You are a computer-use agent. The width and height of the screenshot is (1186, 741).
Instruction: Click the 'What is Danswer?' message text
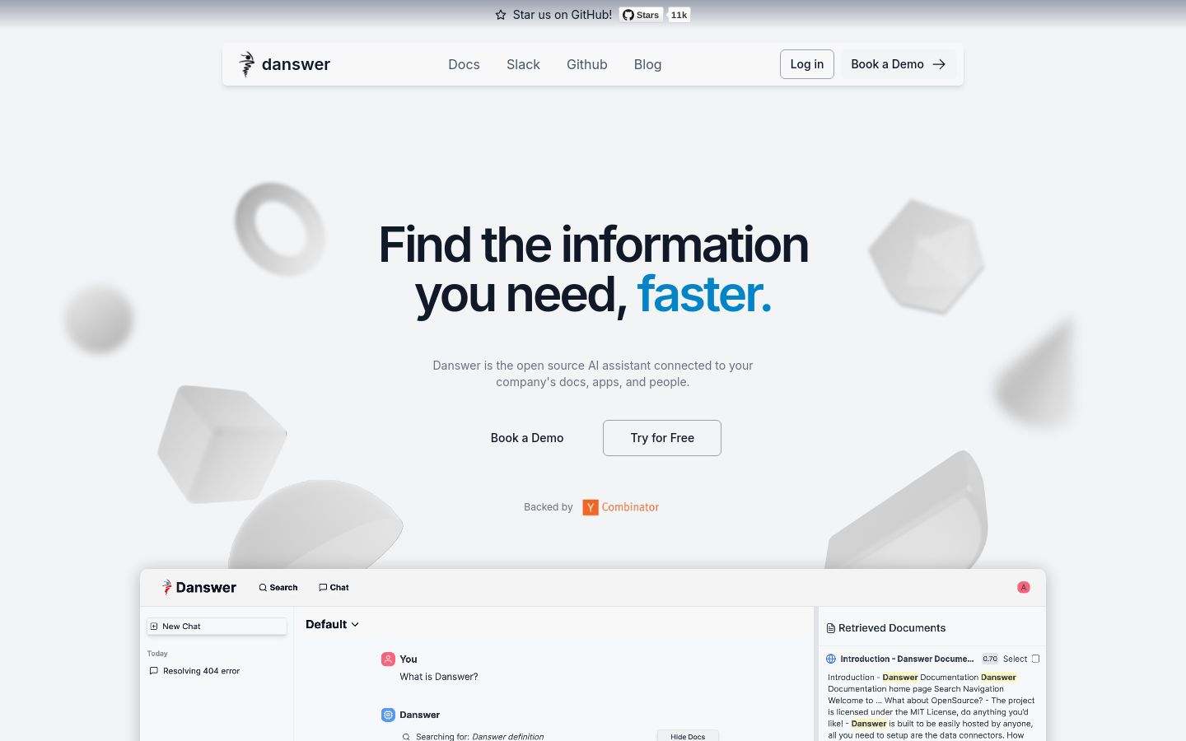[x=439, y=677]
